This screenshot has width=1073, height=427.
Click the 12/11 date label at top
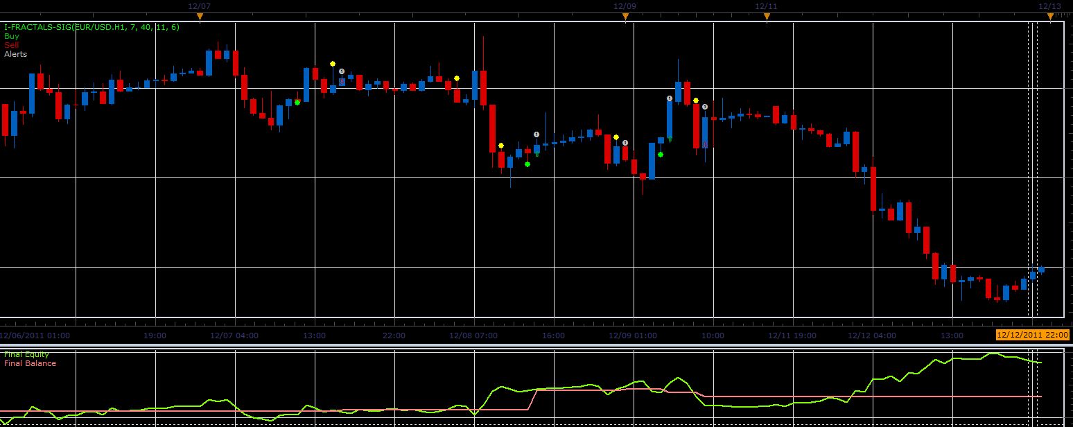click(766, 6)
